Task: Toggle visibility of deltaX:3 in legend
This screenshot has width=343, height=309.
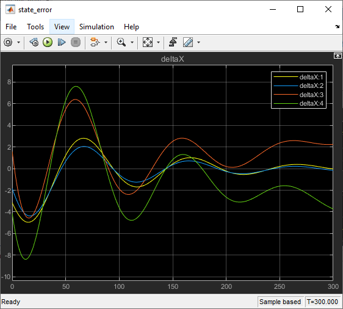Action: pos(299,95)
